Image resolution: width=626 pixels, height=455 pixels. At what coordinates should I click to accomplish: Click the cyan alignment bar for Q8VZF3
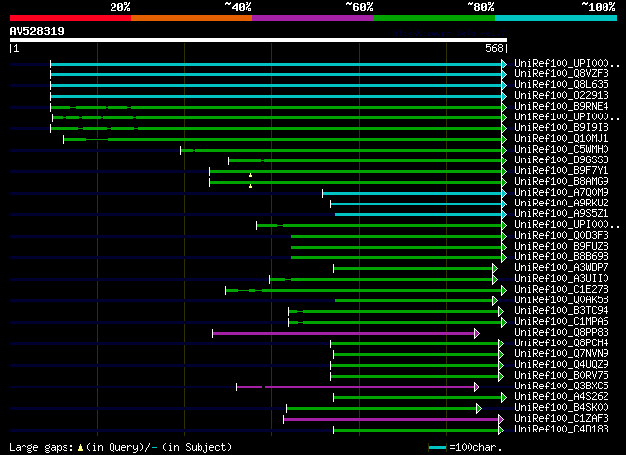276,74
